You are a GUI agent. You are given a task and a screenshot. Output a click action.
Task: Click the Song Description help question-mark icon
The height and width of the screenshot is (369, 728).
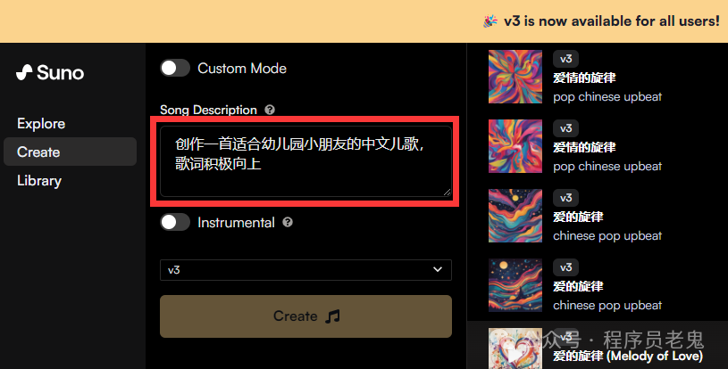[270, 110]
